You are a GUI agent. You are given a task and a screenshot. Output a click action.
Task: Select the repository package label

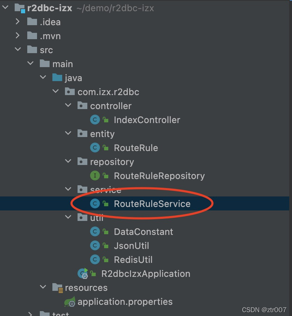point(112,162)
